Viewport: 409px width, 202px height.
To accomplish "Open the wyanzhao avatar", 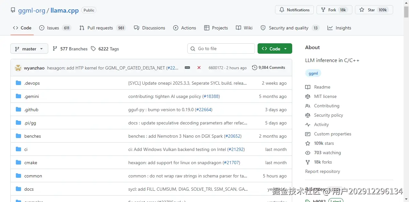I will point(18,68).
